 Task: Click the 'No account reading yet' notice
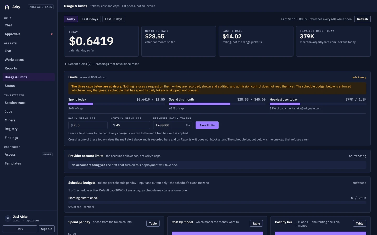point(217,165)
